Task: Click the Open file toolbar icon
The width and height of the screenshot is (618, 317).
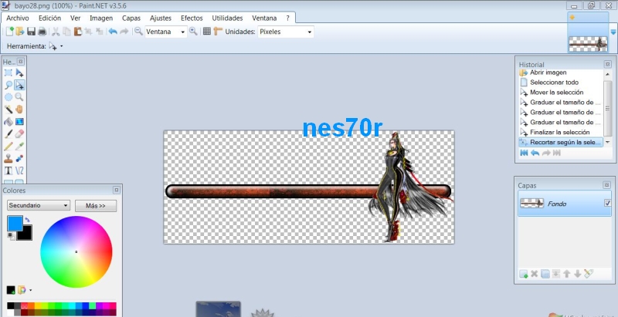Action: (20, 32)
